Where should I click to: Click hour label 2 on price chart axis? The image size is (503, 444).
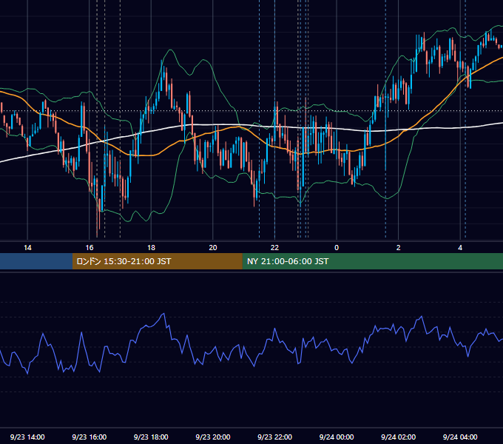(399, 248)
